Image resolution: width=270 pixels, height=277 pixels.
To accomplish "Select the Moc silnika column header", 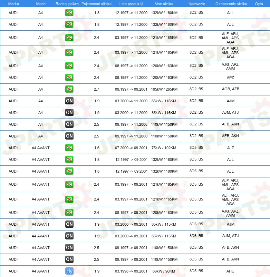I will 164,3.
